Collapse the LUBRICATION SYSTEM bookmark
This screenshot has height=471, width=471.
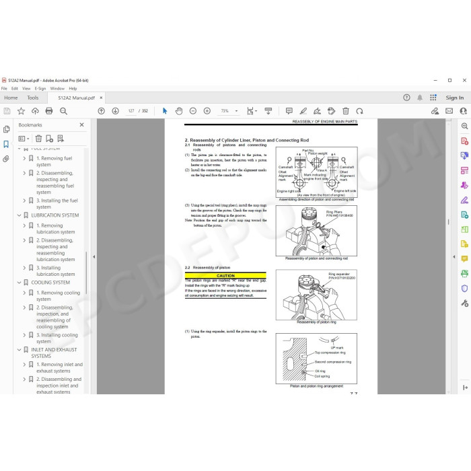click(19, 215)
